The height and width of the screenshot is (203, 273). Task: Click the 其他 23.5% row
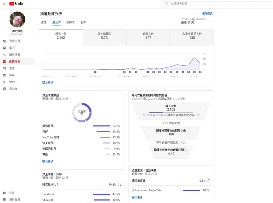81,154
